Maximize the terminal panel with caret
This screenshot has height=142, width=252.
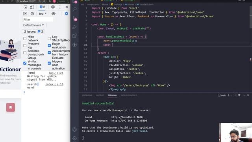(244, 95)
